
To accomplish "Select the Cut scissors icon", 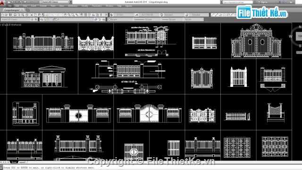I will click(x=32, y=15).
